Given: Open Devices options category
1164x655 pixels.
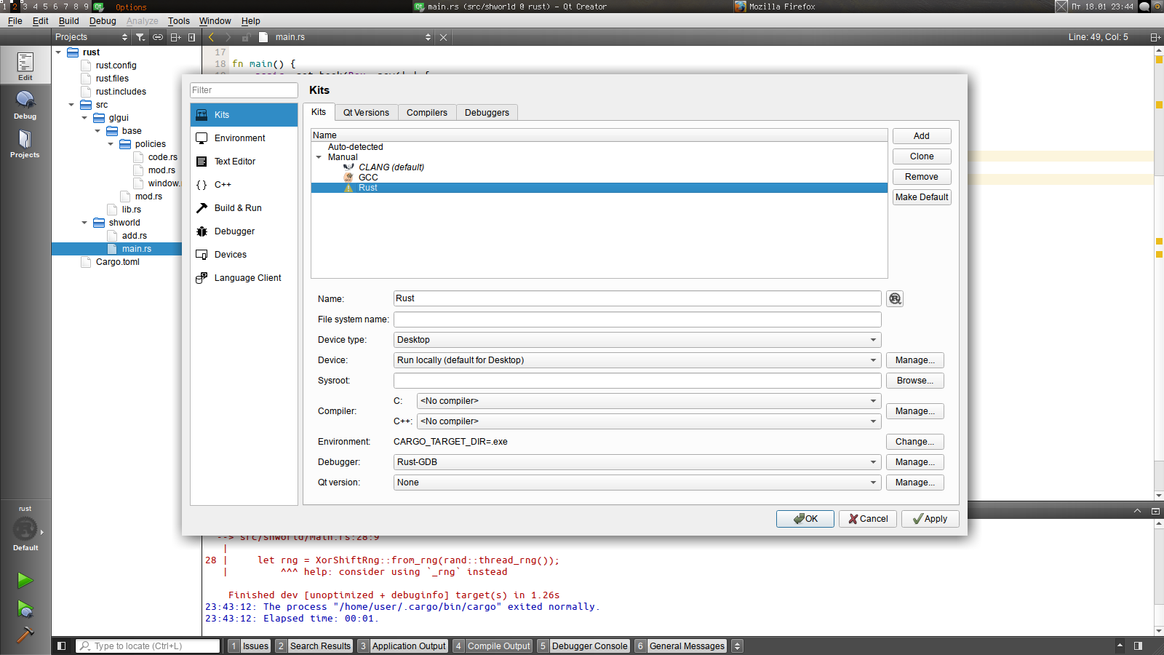Looking at the screenshot, I should point(244,255).
